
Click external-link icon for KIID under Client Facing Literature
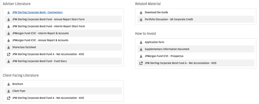pos(9,98)
